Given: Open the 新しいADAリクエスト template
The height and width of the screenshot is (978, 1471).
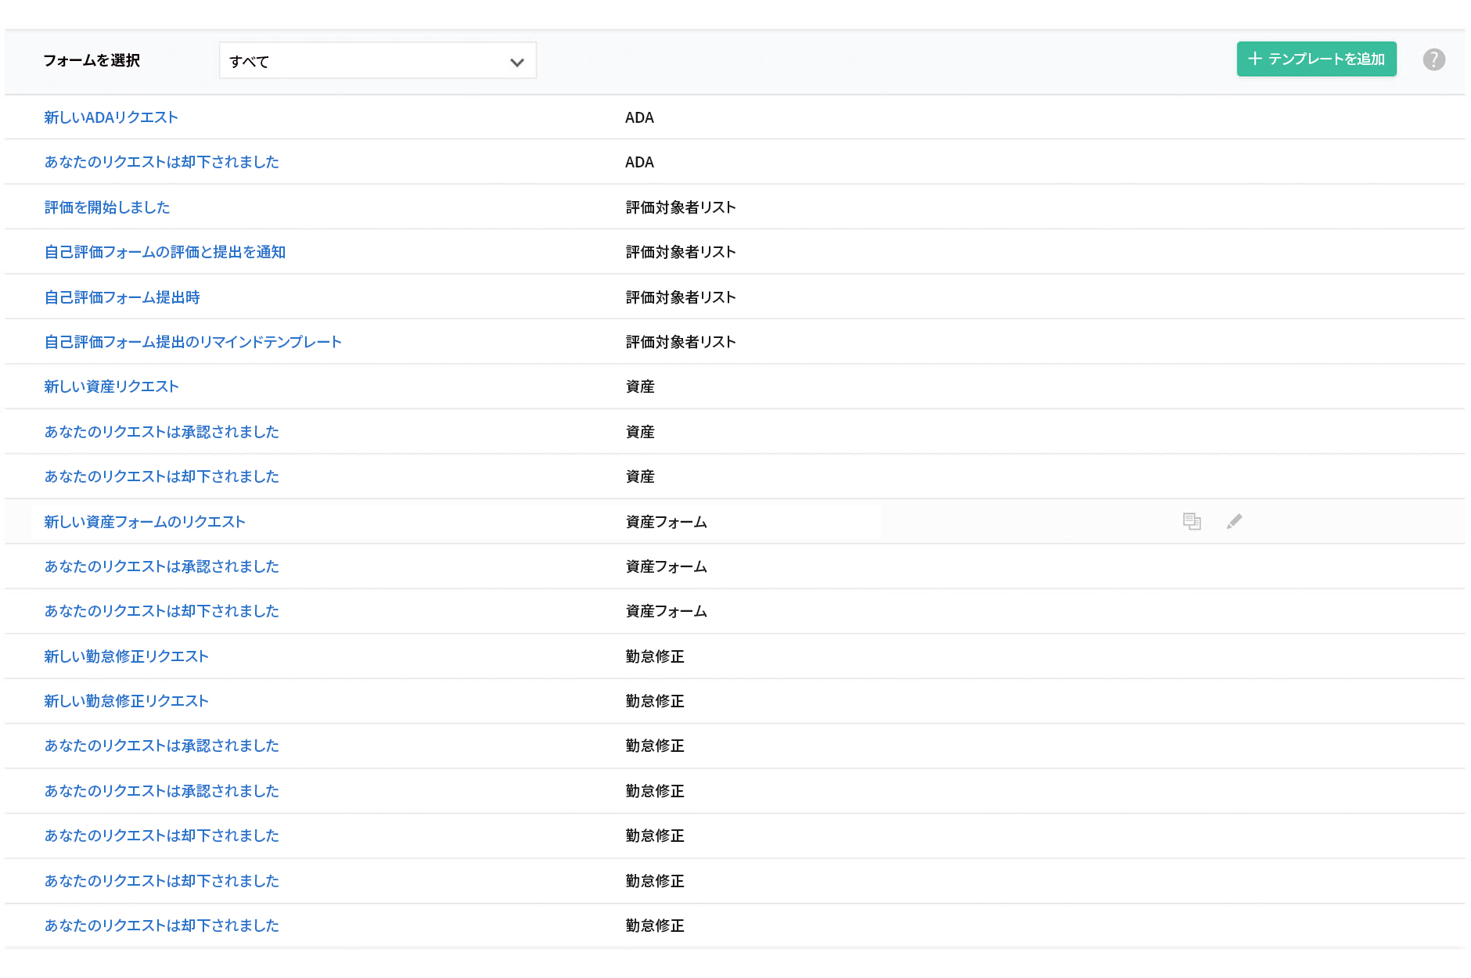Looking at the screenshot, I should (110, 117).
